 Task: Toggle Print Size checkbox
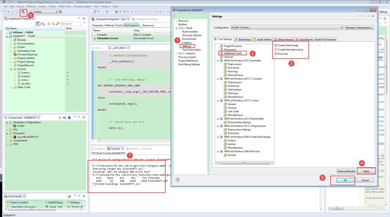coord(276,54)
